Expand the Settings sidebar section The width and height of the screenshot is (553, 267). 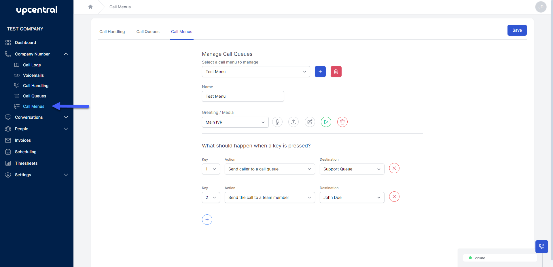click(66, 175)
